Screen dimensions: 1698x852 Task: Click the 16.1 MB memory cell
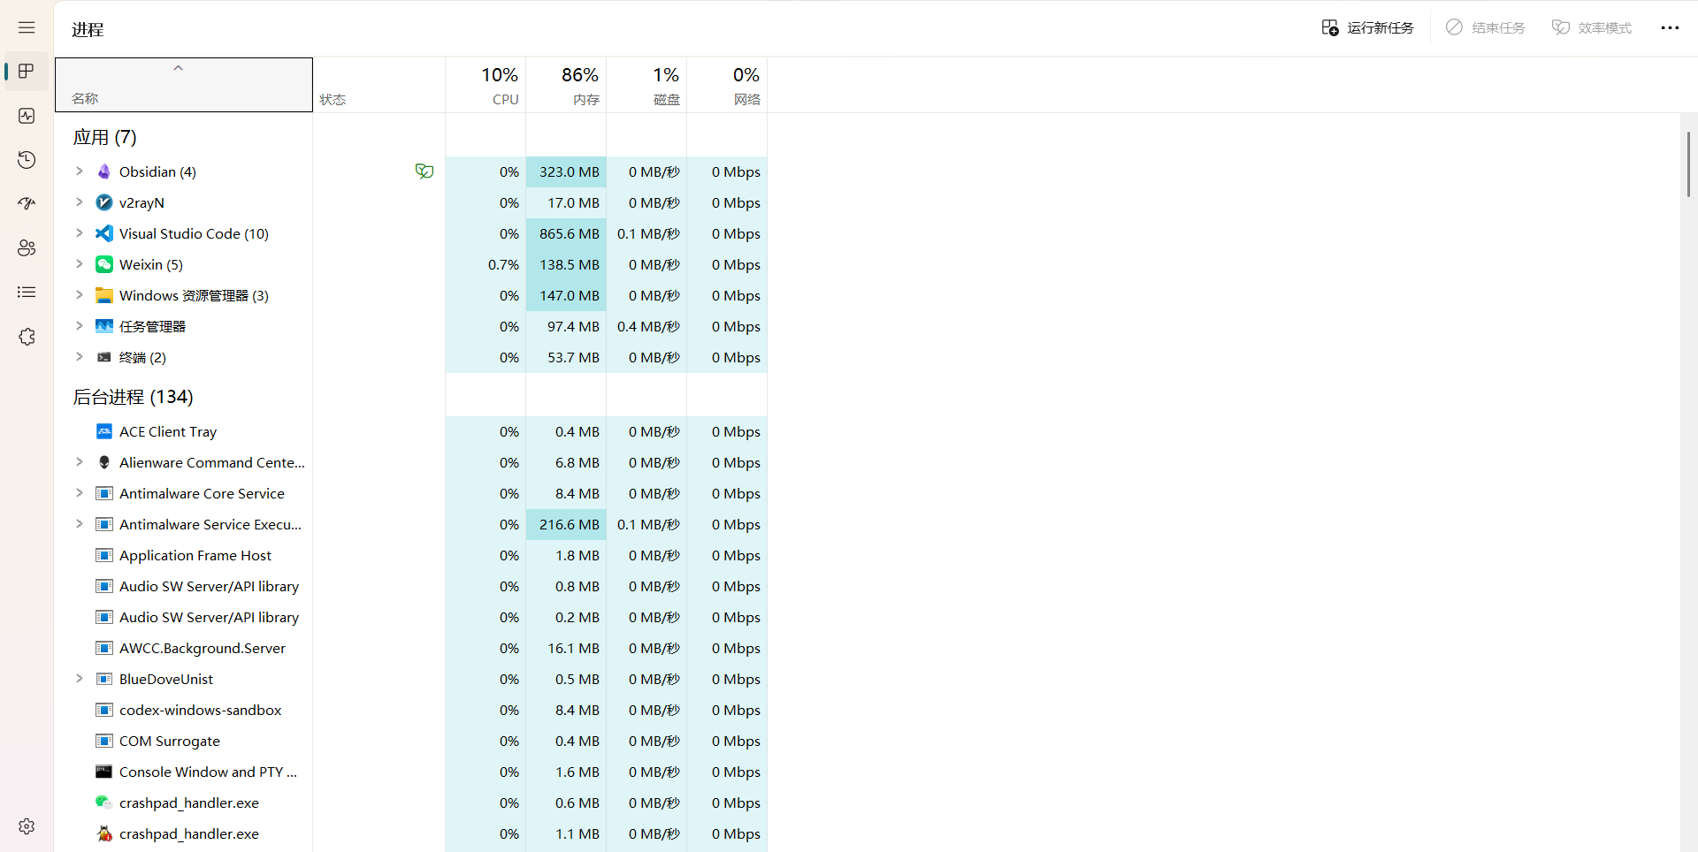pyautogui.click(x=566, y=648)
